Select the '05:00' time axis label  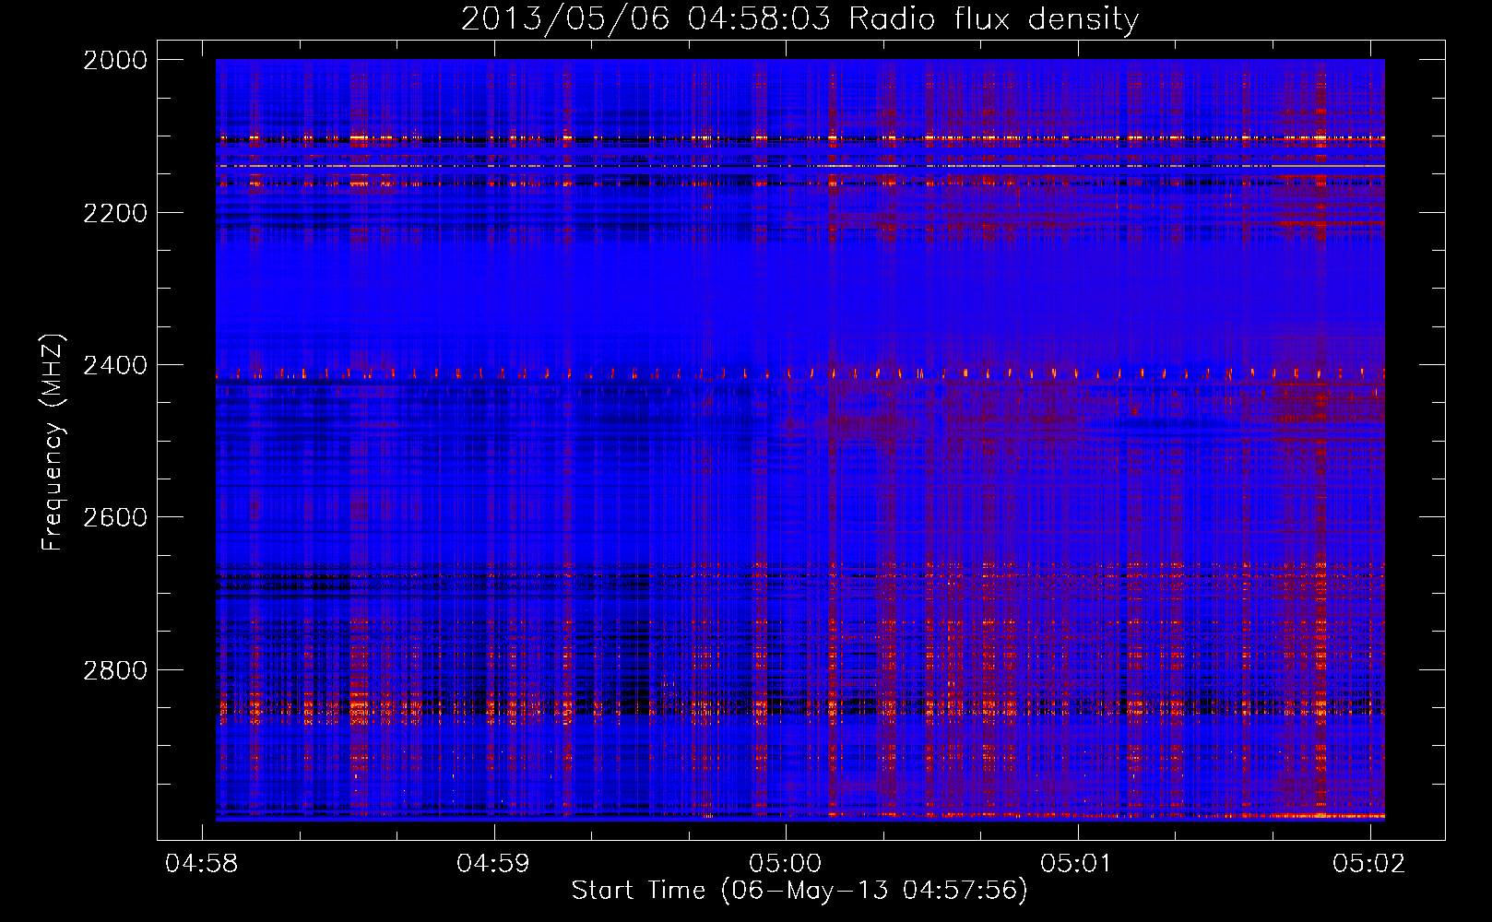(x=785, y=864)
